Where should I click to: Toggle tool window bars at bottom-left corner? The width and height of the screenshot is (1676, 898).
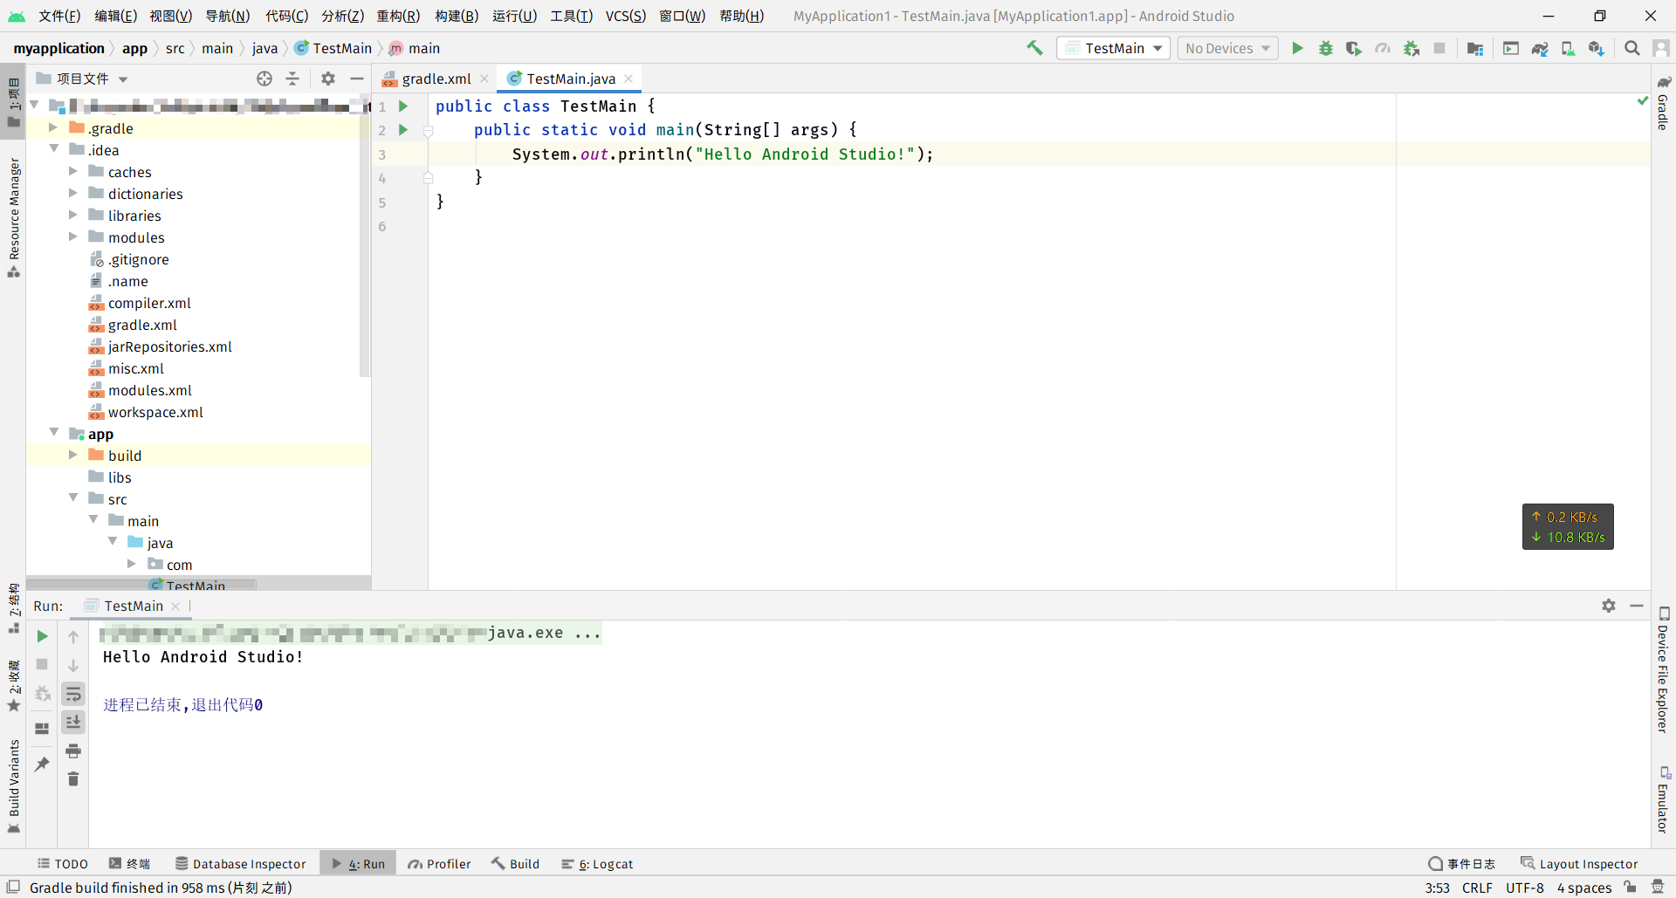point(13,887)
